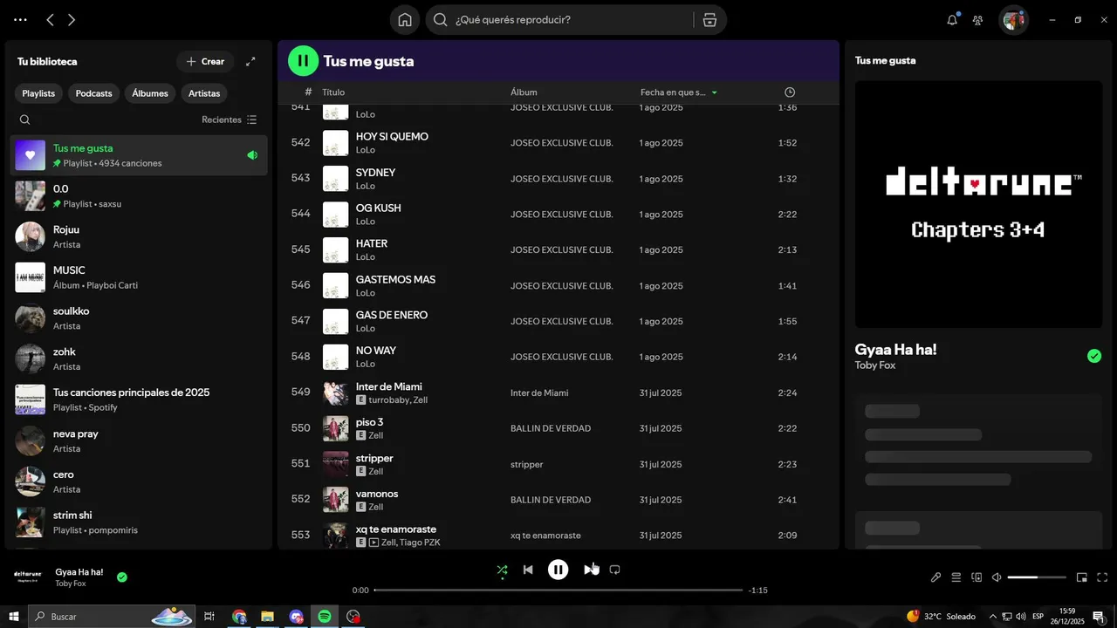1117x628 pixels.
Task: Open MUSIC album by Playboi Carti
Action: pos(139,277)
